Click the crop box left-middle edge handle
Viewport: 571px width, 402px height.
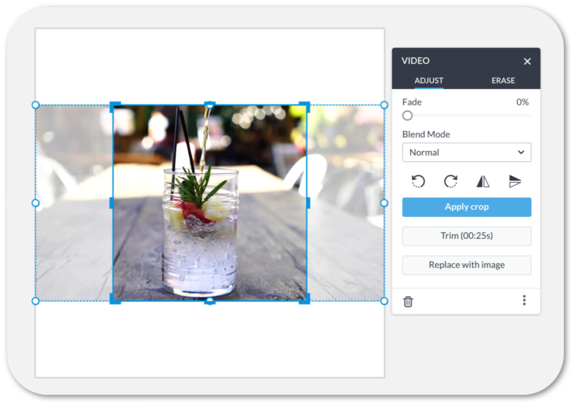point(112,203)
